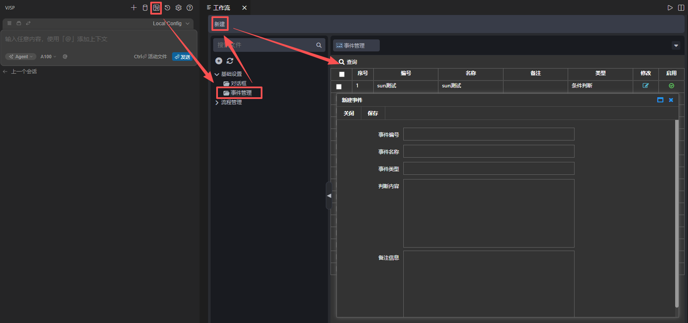Check the checkbox for row 1
The height and width of the screenshot is (323, 688).
[339, 87]
